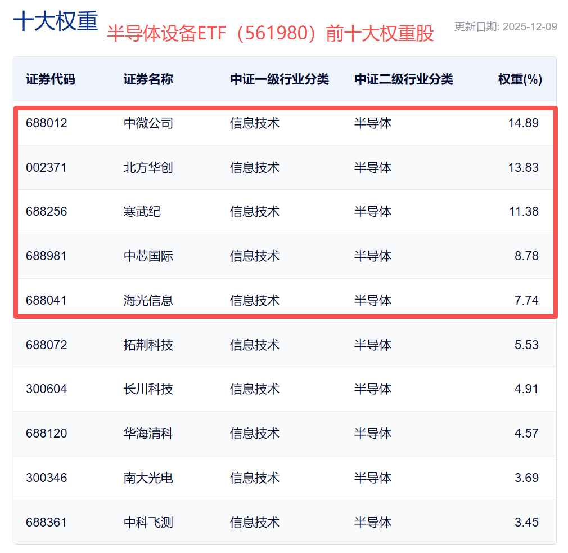The width and height of the screenshot is (568, 553).
Task: Click stock code 300346
Action: pos(46,478)
